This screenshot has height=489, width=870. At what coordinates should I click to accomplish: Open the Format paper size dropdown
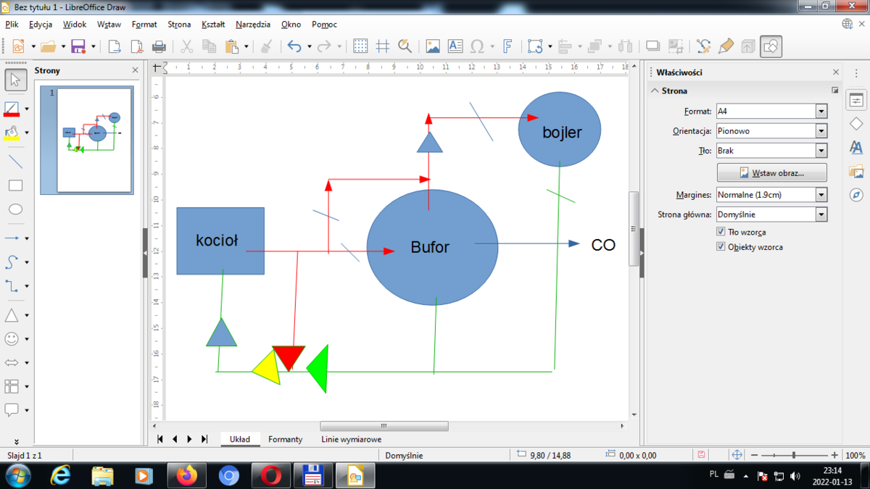pos(821,112)
